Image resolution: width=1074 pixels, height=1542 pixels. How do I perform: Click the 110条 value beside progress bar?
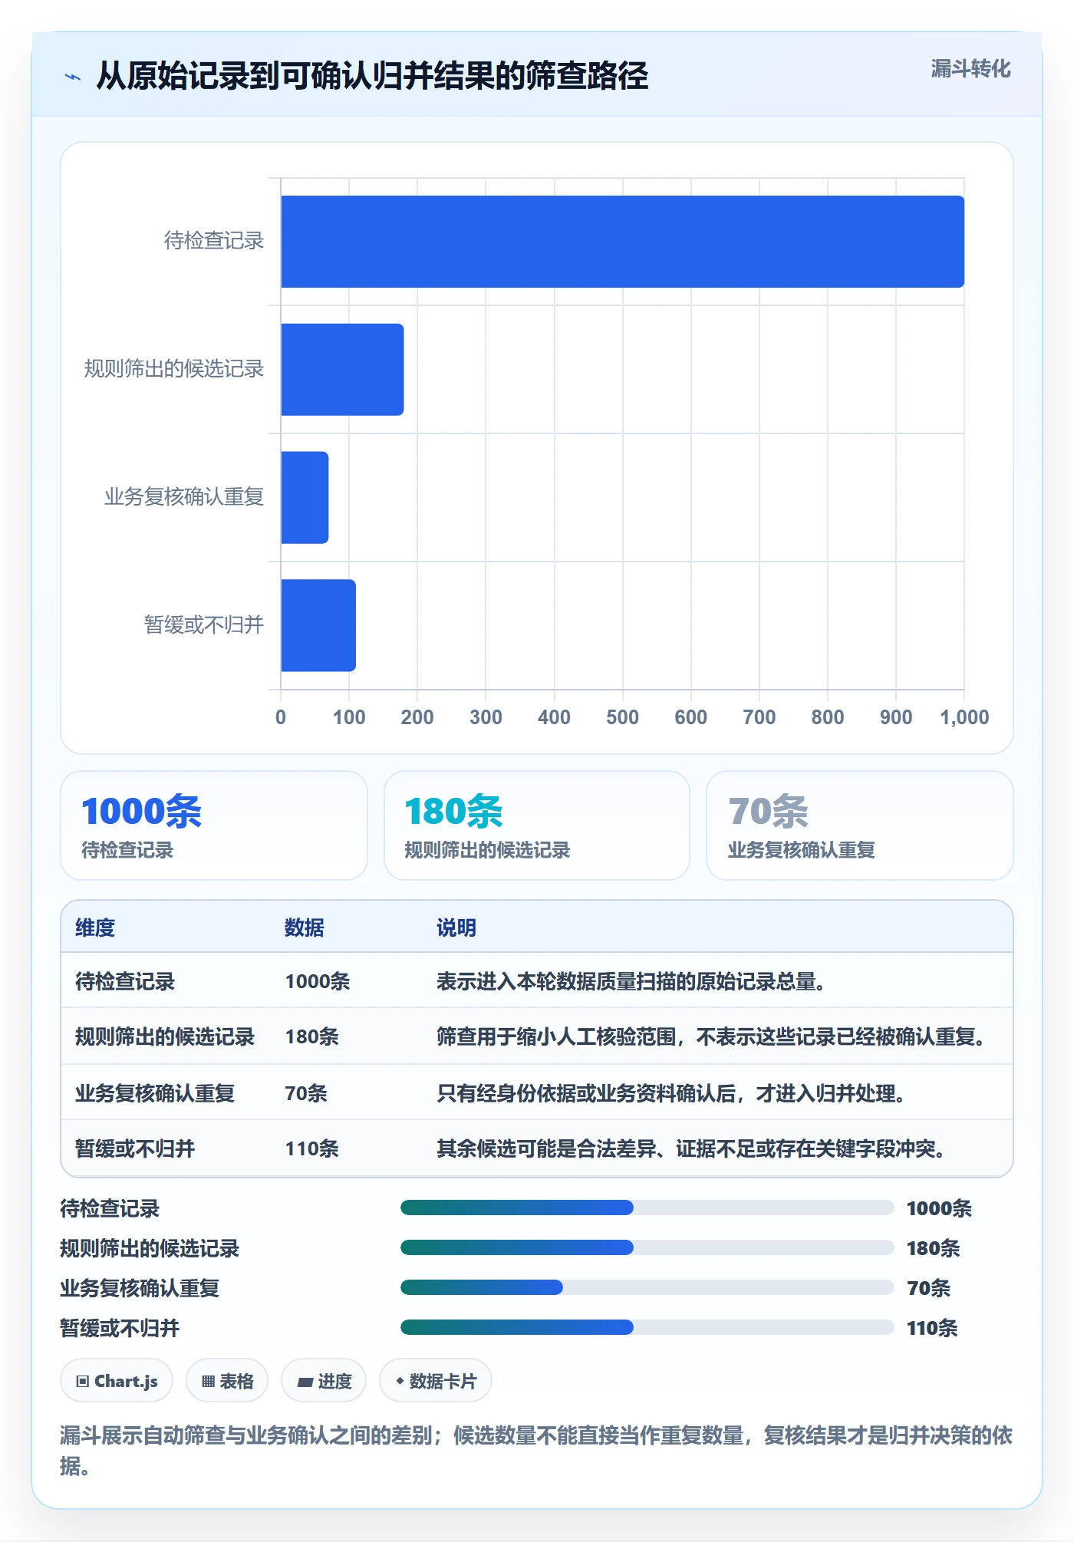[x=932, y=1328]
